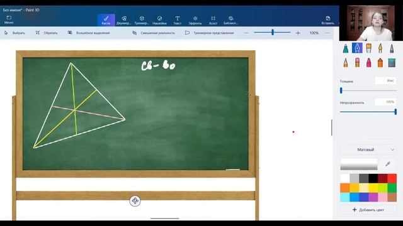Viewport: 403px width, 226px height.
Task: Click the 100% zoom value
Action: click(314, 33)
